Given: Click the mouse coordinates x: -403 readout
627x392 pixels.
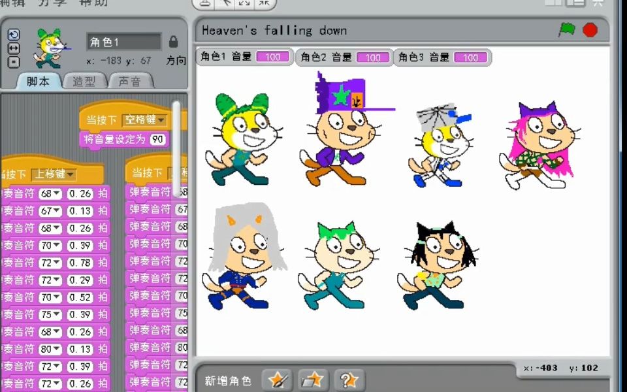Looking at the screenshot, I should point(541,368).
